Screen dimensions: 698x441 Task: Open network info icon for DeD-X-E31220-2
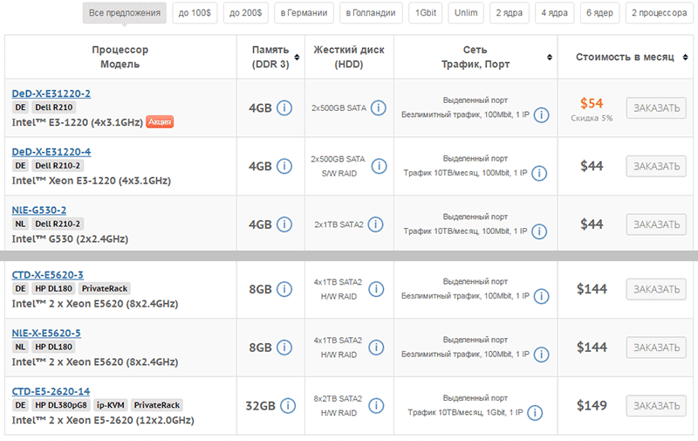point(541,115)
